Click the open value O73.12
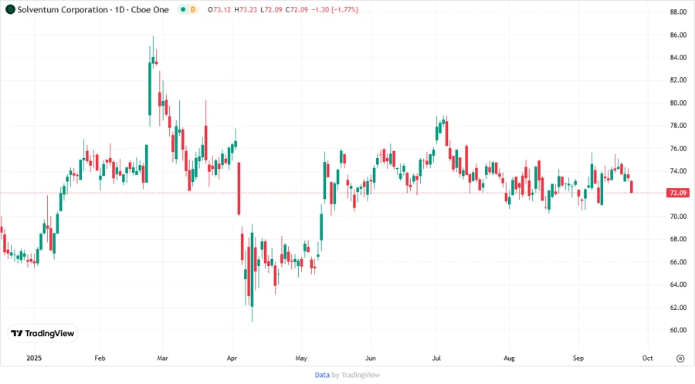695x384 pixels. click(219, 10)
